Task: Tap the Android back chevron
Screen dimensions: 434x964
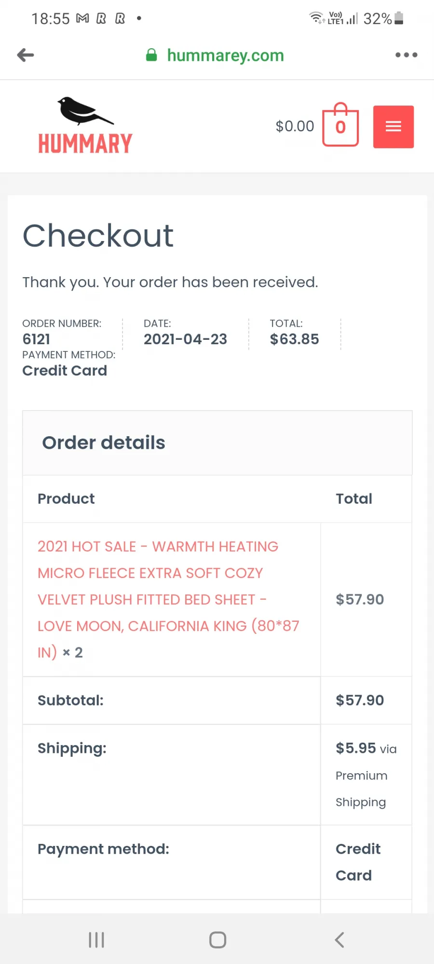Action: click(x=339, y=939)
